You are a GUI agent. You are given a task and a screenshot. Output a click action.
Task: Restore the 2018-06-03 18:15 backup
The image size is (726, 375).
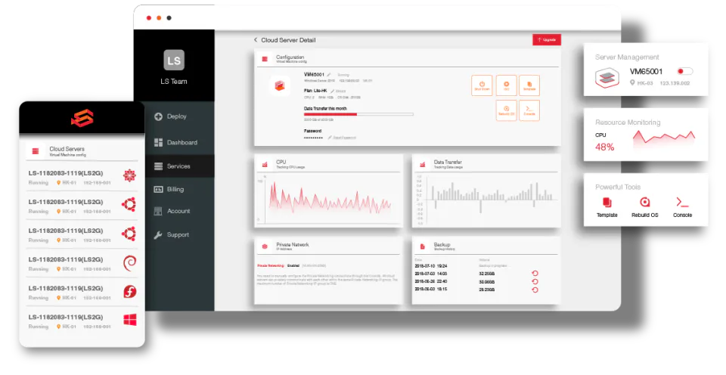(x=535, y=290)
